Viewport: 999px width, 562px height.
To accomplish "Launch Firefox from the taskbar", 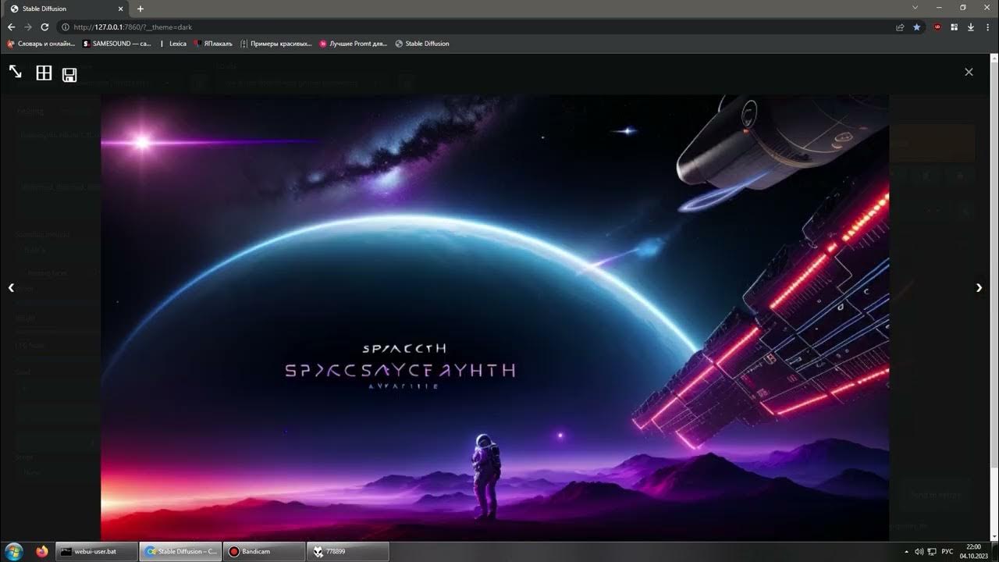I will [42, 552].
